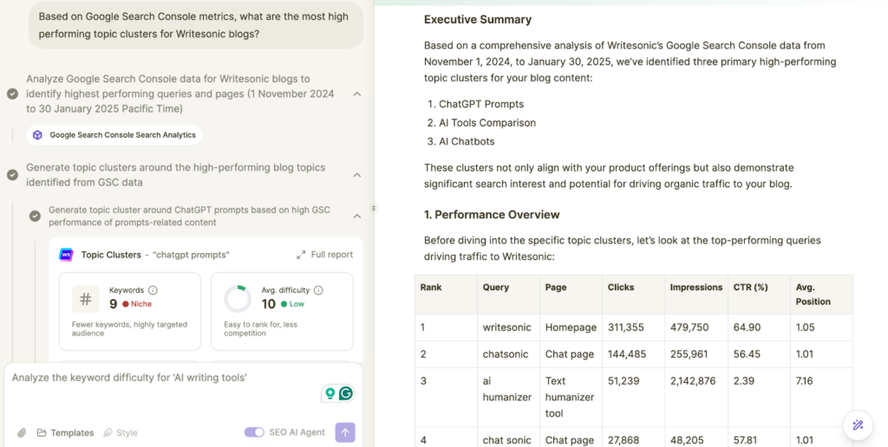Screen dimensions: 888x447
Task: Click the green 'Low' difficulty label
Action: (x=297, y=304)
